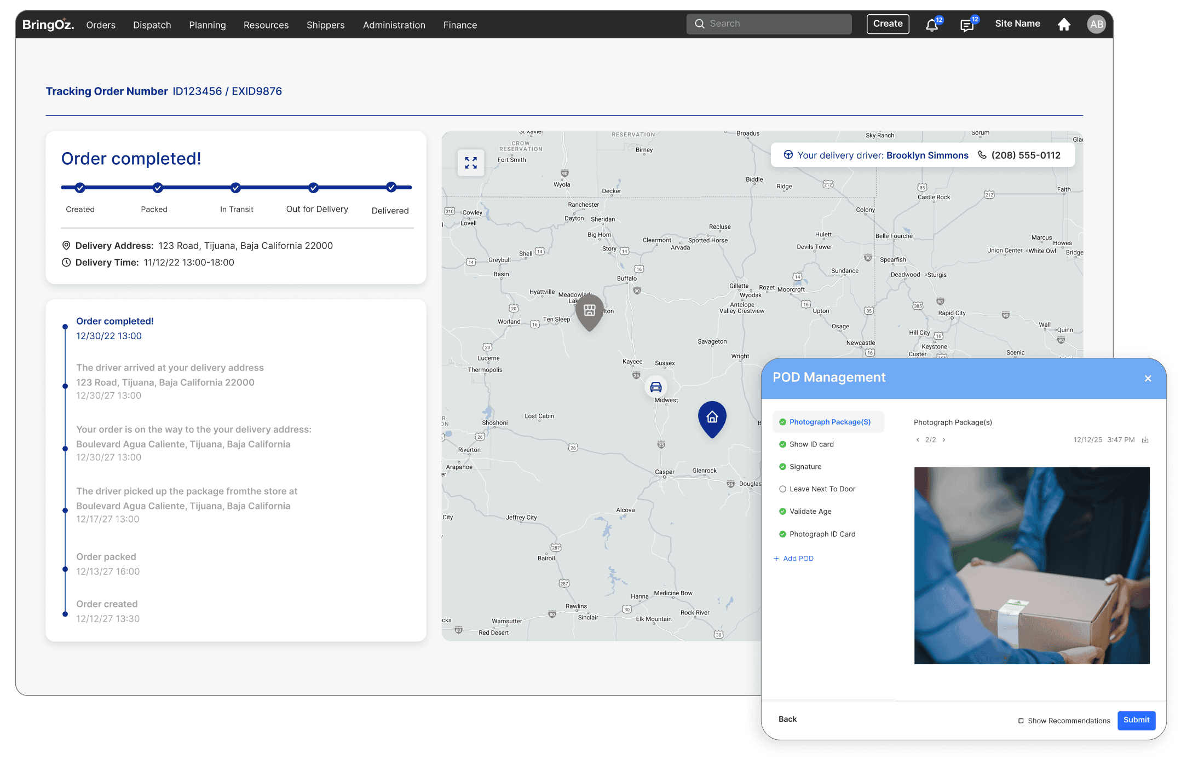
Task: Click delivery time 11/12/22 13:00-18:00
Action: [189, 263]
